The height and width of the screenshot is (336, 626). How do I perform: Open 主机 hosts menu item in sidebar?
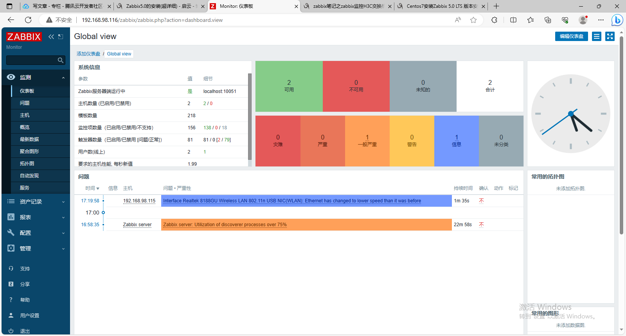(x=25, y=115)
